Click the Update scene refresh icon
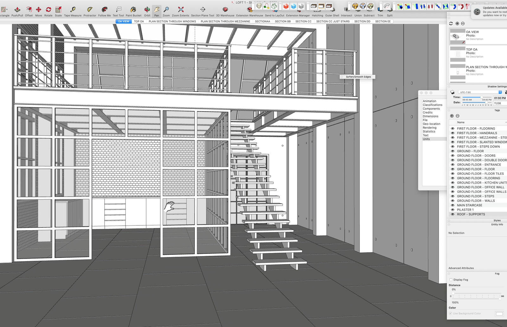This screenshot has height=327, width=507. point(451,23)
